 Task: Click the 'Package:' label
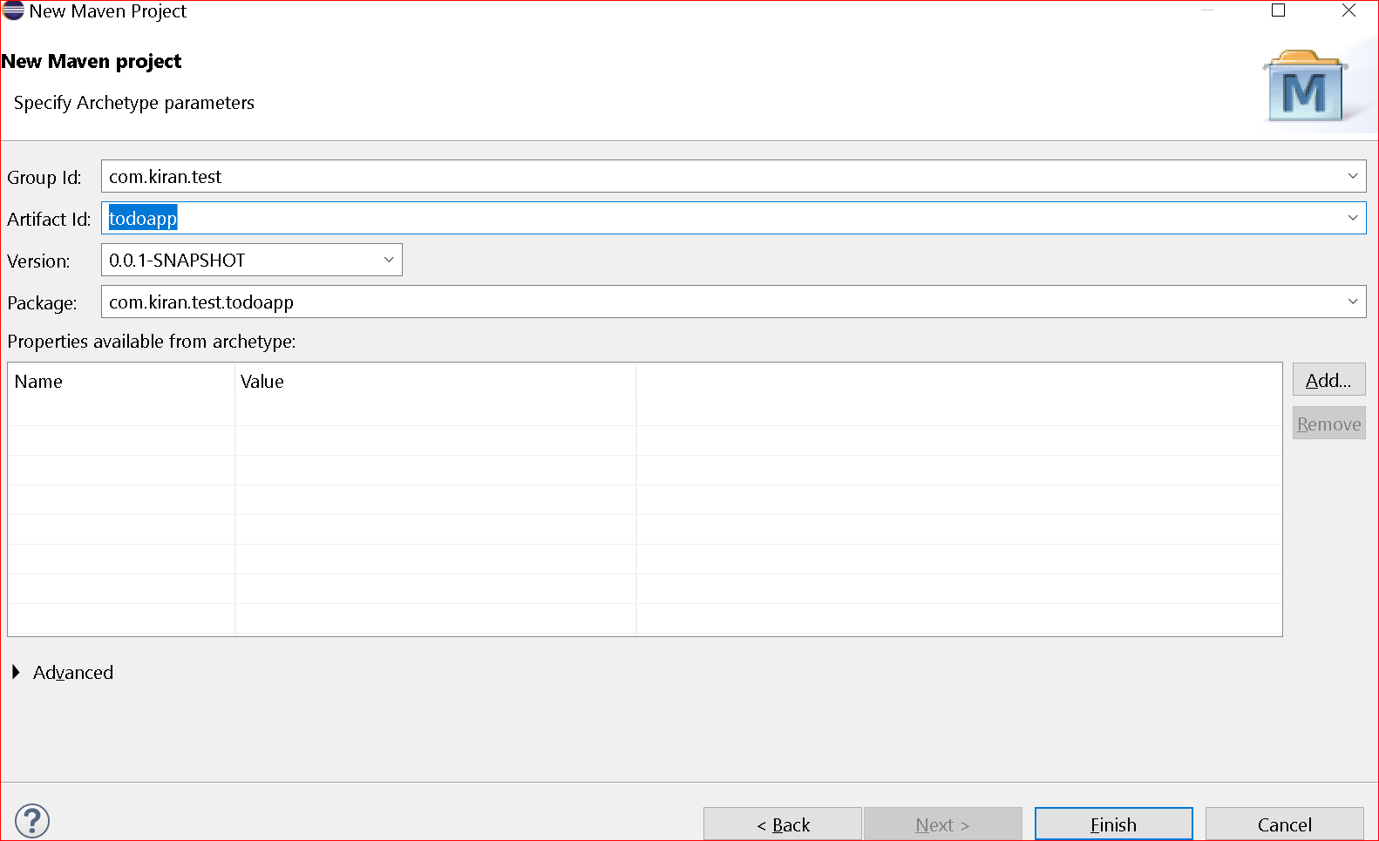point(42,303)
